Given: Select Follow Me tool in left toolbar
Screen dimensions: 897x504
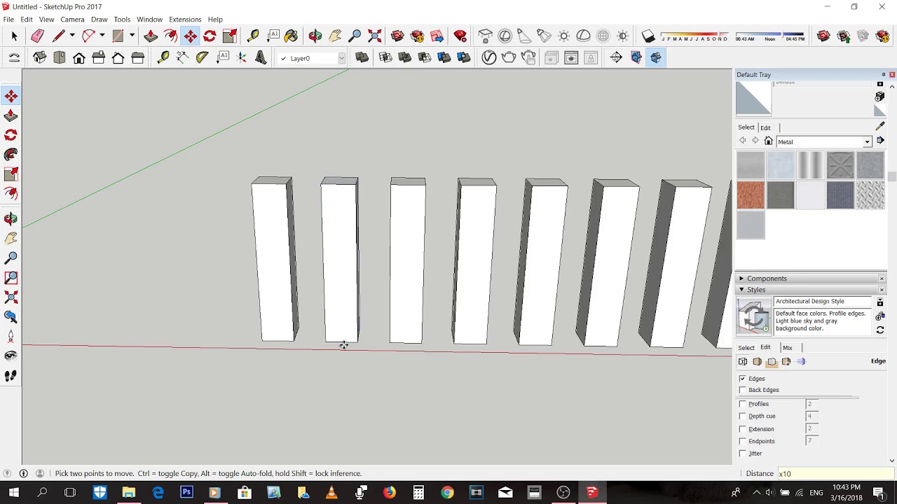Looking at the screenshot, I should coord(11,155).
